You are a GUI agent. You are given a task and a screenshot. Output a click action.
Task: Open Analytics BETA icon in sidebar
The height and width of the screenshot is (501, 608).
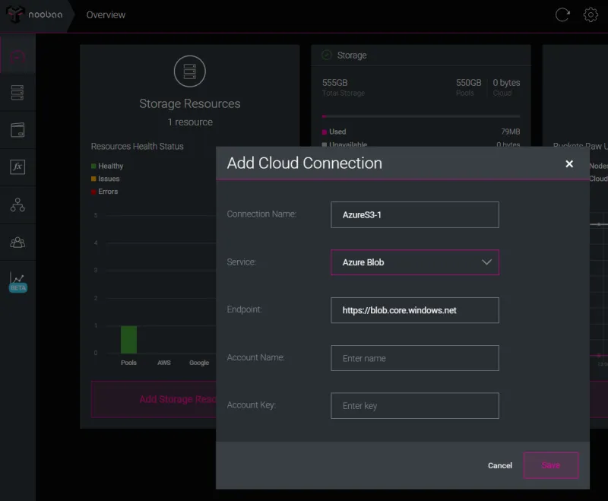(17, 281)
